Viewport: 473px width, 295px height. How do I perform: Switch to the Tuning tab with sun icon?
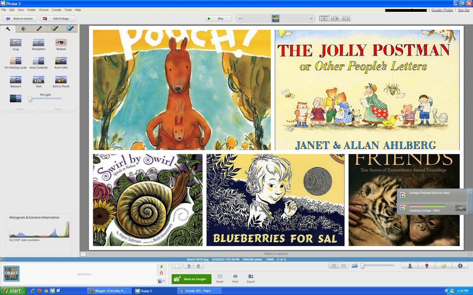point(23,29)
